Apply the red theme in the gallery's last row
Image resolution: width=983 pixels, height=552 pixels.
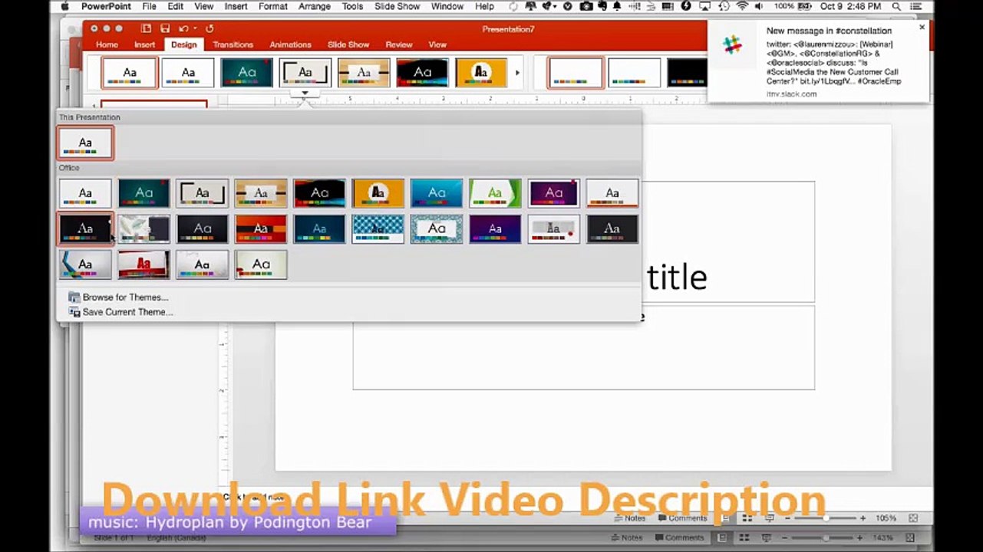pyautogui.click(x=143, y=264)
